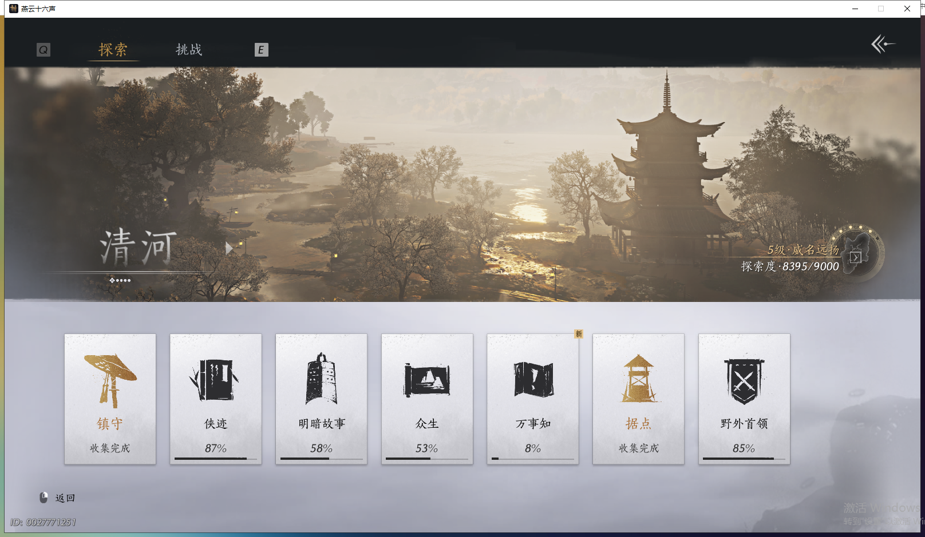Viewport: 925px width, 537px height.
Task: Click the progress bar under 侠迹 87%
Action: [215, 459]
